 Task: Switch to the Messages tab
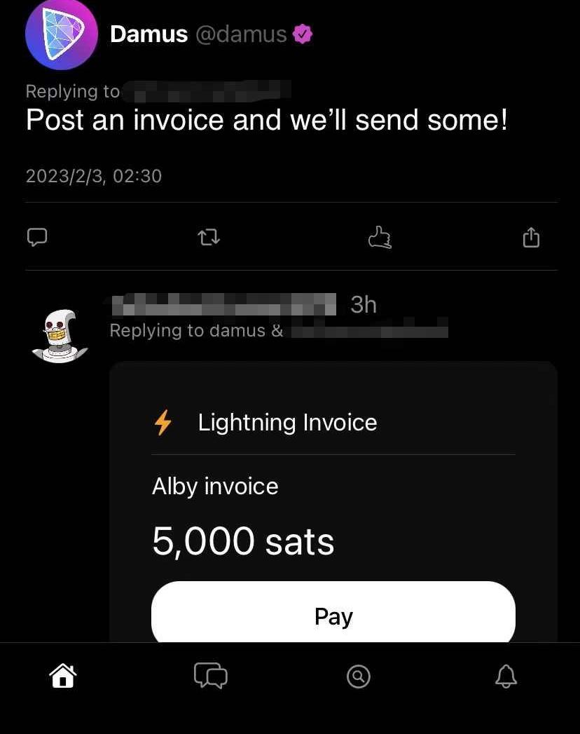[210, 676]
